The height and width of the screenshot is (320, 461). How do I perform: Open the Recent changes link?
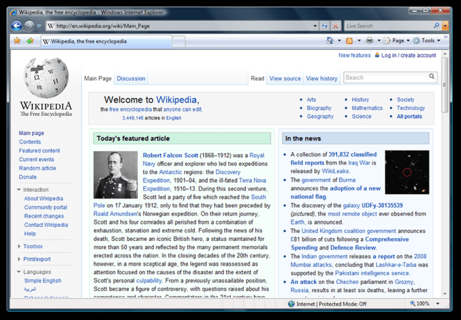pyautogui.click(x=44, y=216)
